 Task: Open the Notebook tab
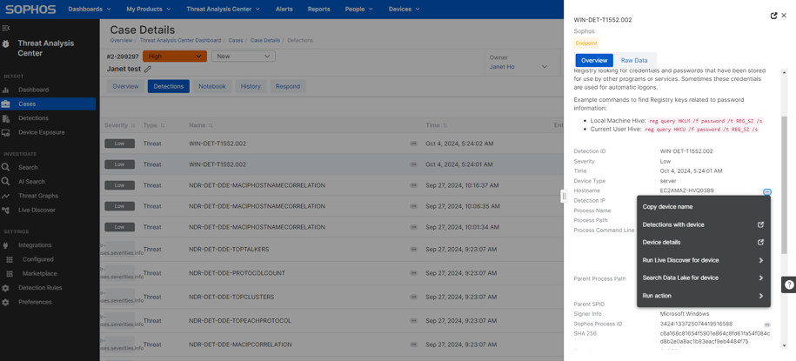click(211, 86)
